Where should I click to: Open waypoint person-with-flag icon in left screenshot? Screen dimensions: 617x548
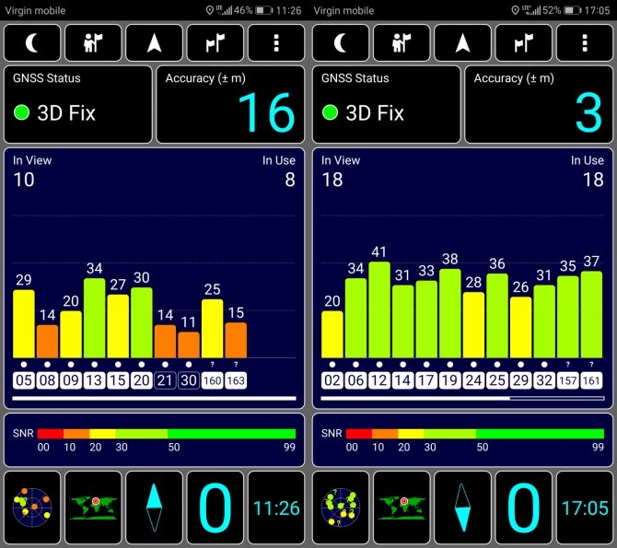(93, 43)
